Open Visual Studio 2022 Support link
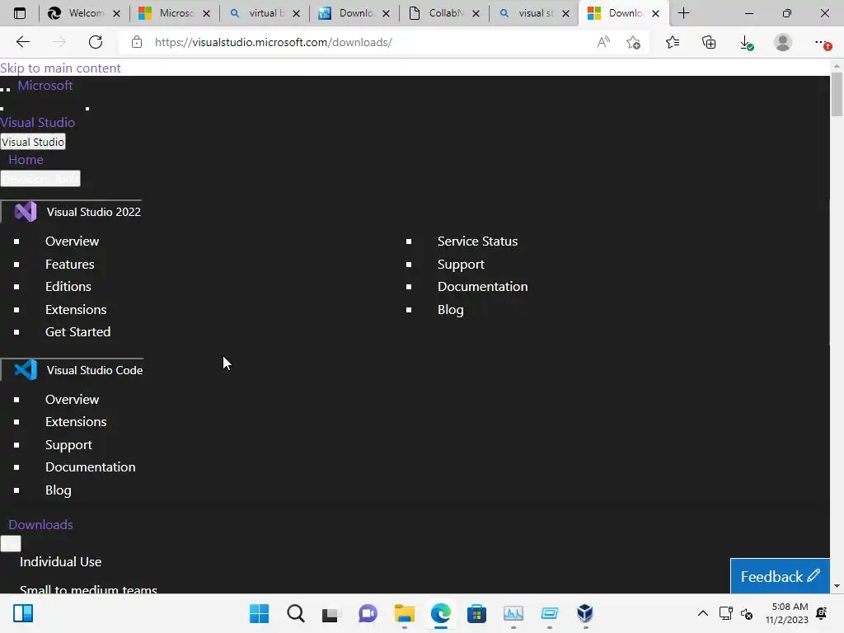 (461, 265)
